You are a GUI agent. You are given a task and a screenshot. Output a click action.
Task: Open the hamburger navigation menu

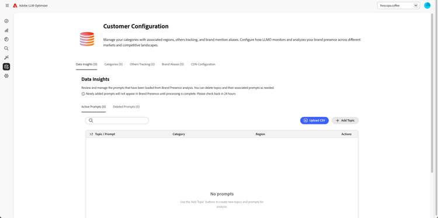pyautogui.click(x=7, y=6)
